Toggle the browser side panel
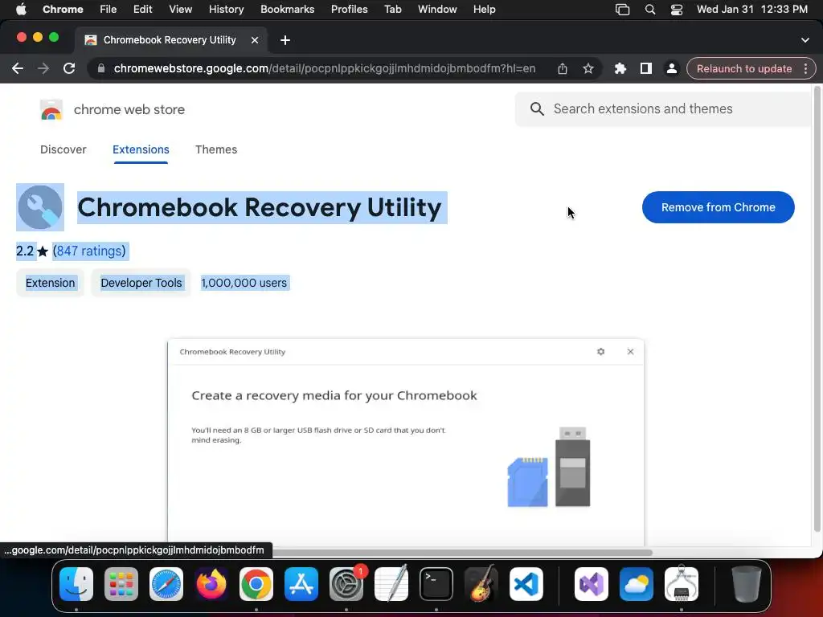Viewport: 823px width, 617px height. click(x=645, y=69)
